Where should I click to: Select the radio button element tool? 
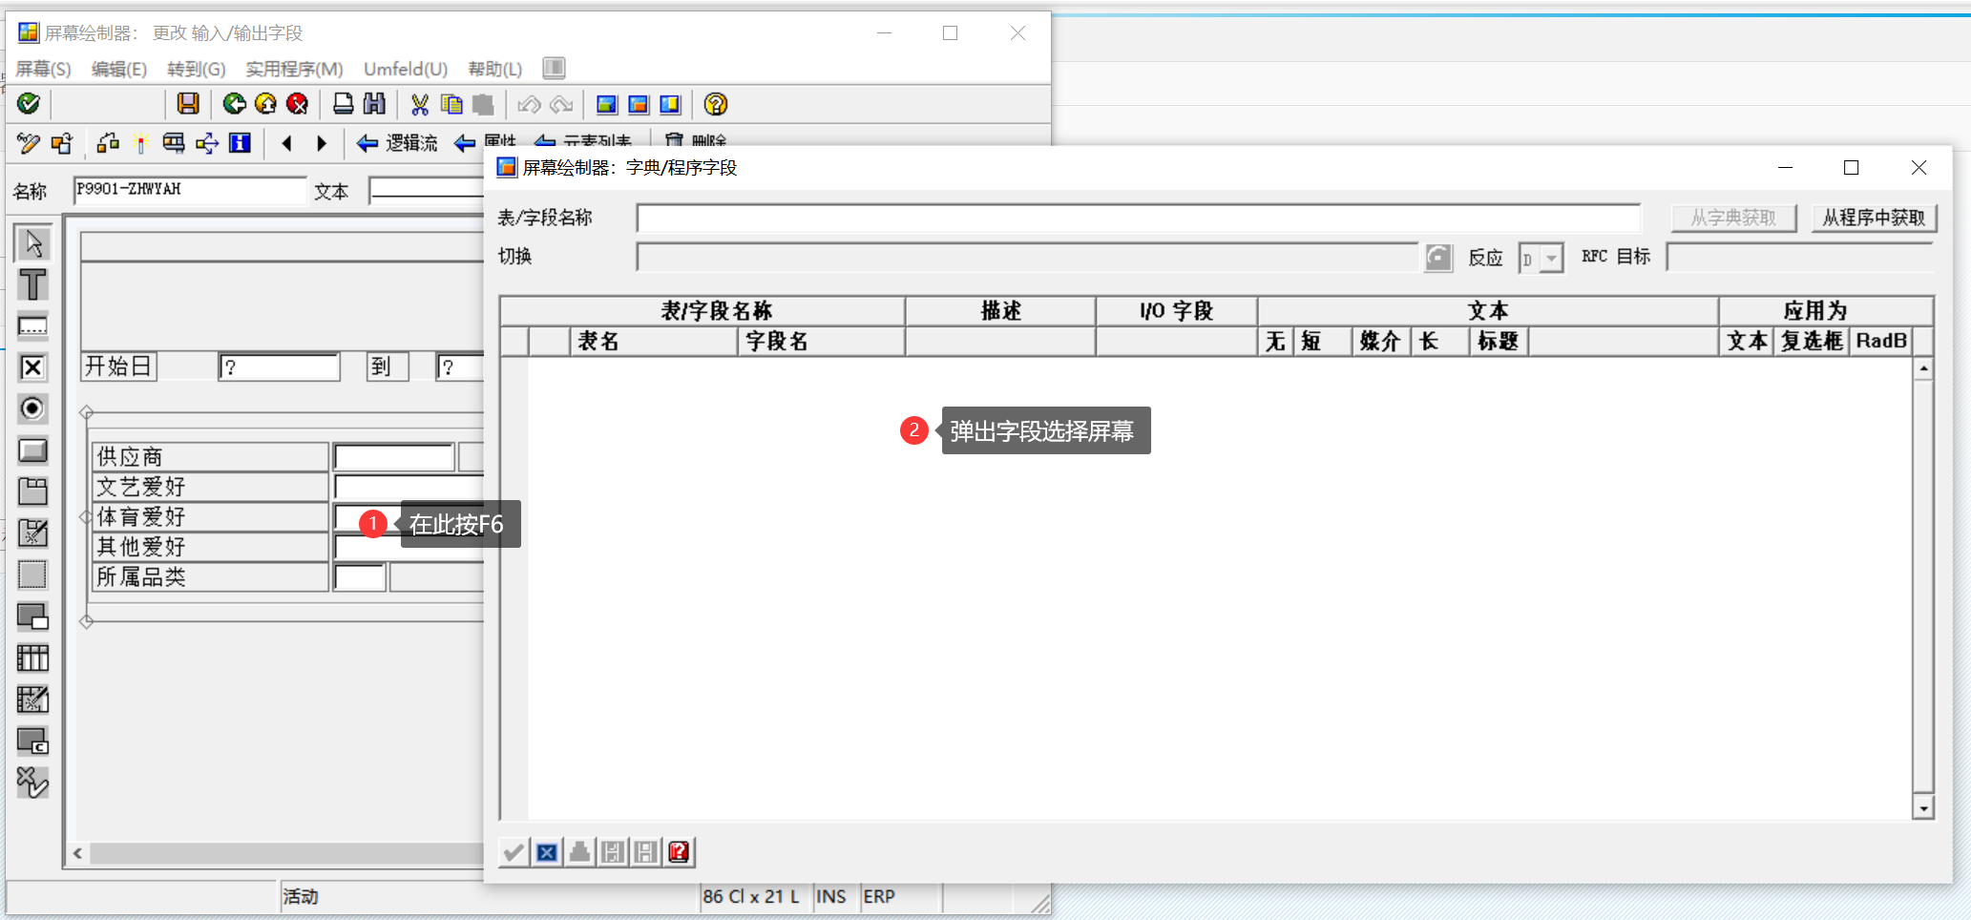pyautogui.click(x=32, y=408)
